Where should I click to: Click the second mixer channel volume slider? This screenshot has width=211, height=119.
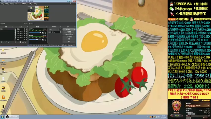pyautogui.click(x=35, y=40)
